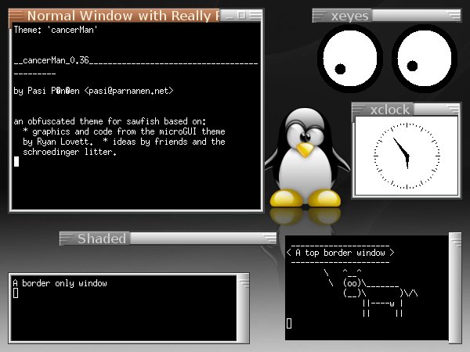Open the xeyes window menu stripes icon
The height and width of the screenshot is (352, 470).
320,16
